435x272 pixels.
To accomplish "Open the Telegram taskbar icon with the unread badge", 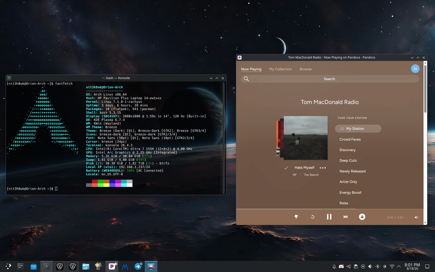I will (x=138, y=266).
